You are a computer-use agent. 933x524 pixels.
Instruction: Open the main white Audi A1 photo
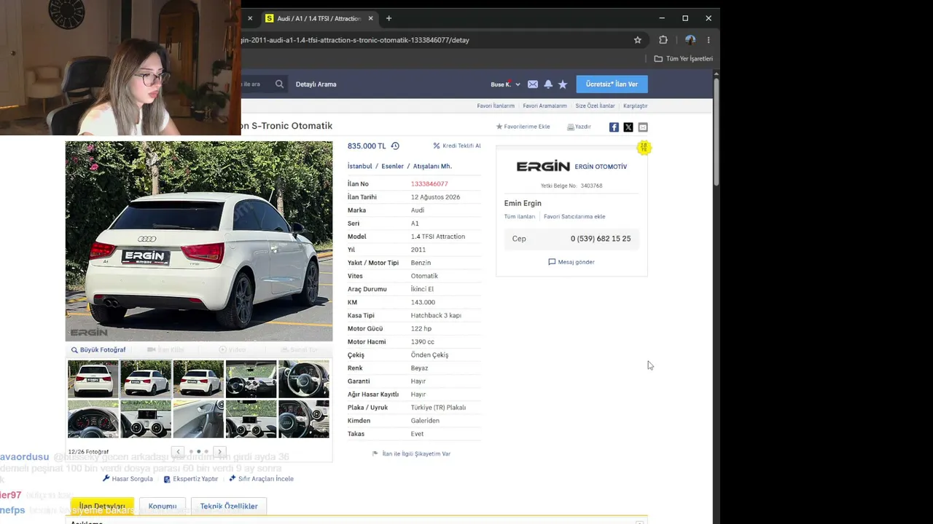pos(199,241)
